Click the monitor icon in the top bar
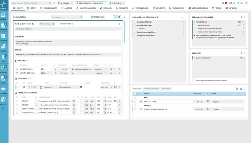This screenshot has width=251, height=143. tap(231, 3)
